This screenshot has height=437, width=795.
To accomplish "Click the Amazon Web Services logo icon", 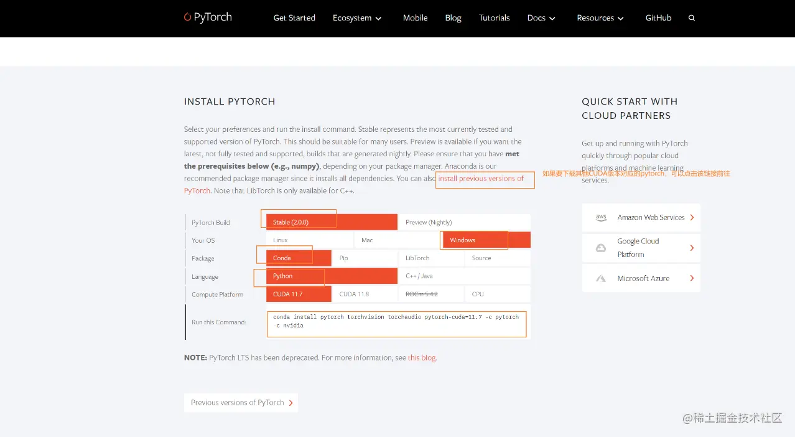I will coord(601,217).
